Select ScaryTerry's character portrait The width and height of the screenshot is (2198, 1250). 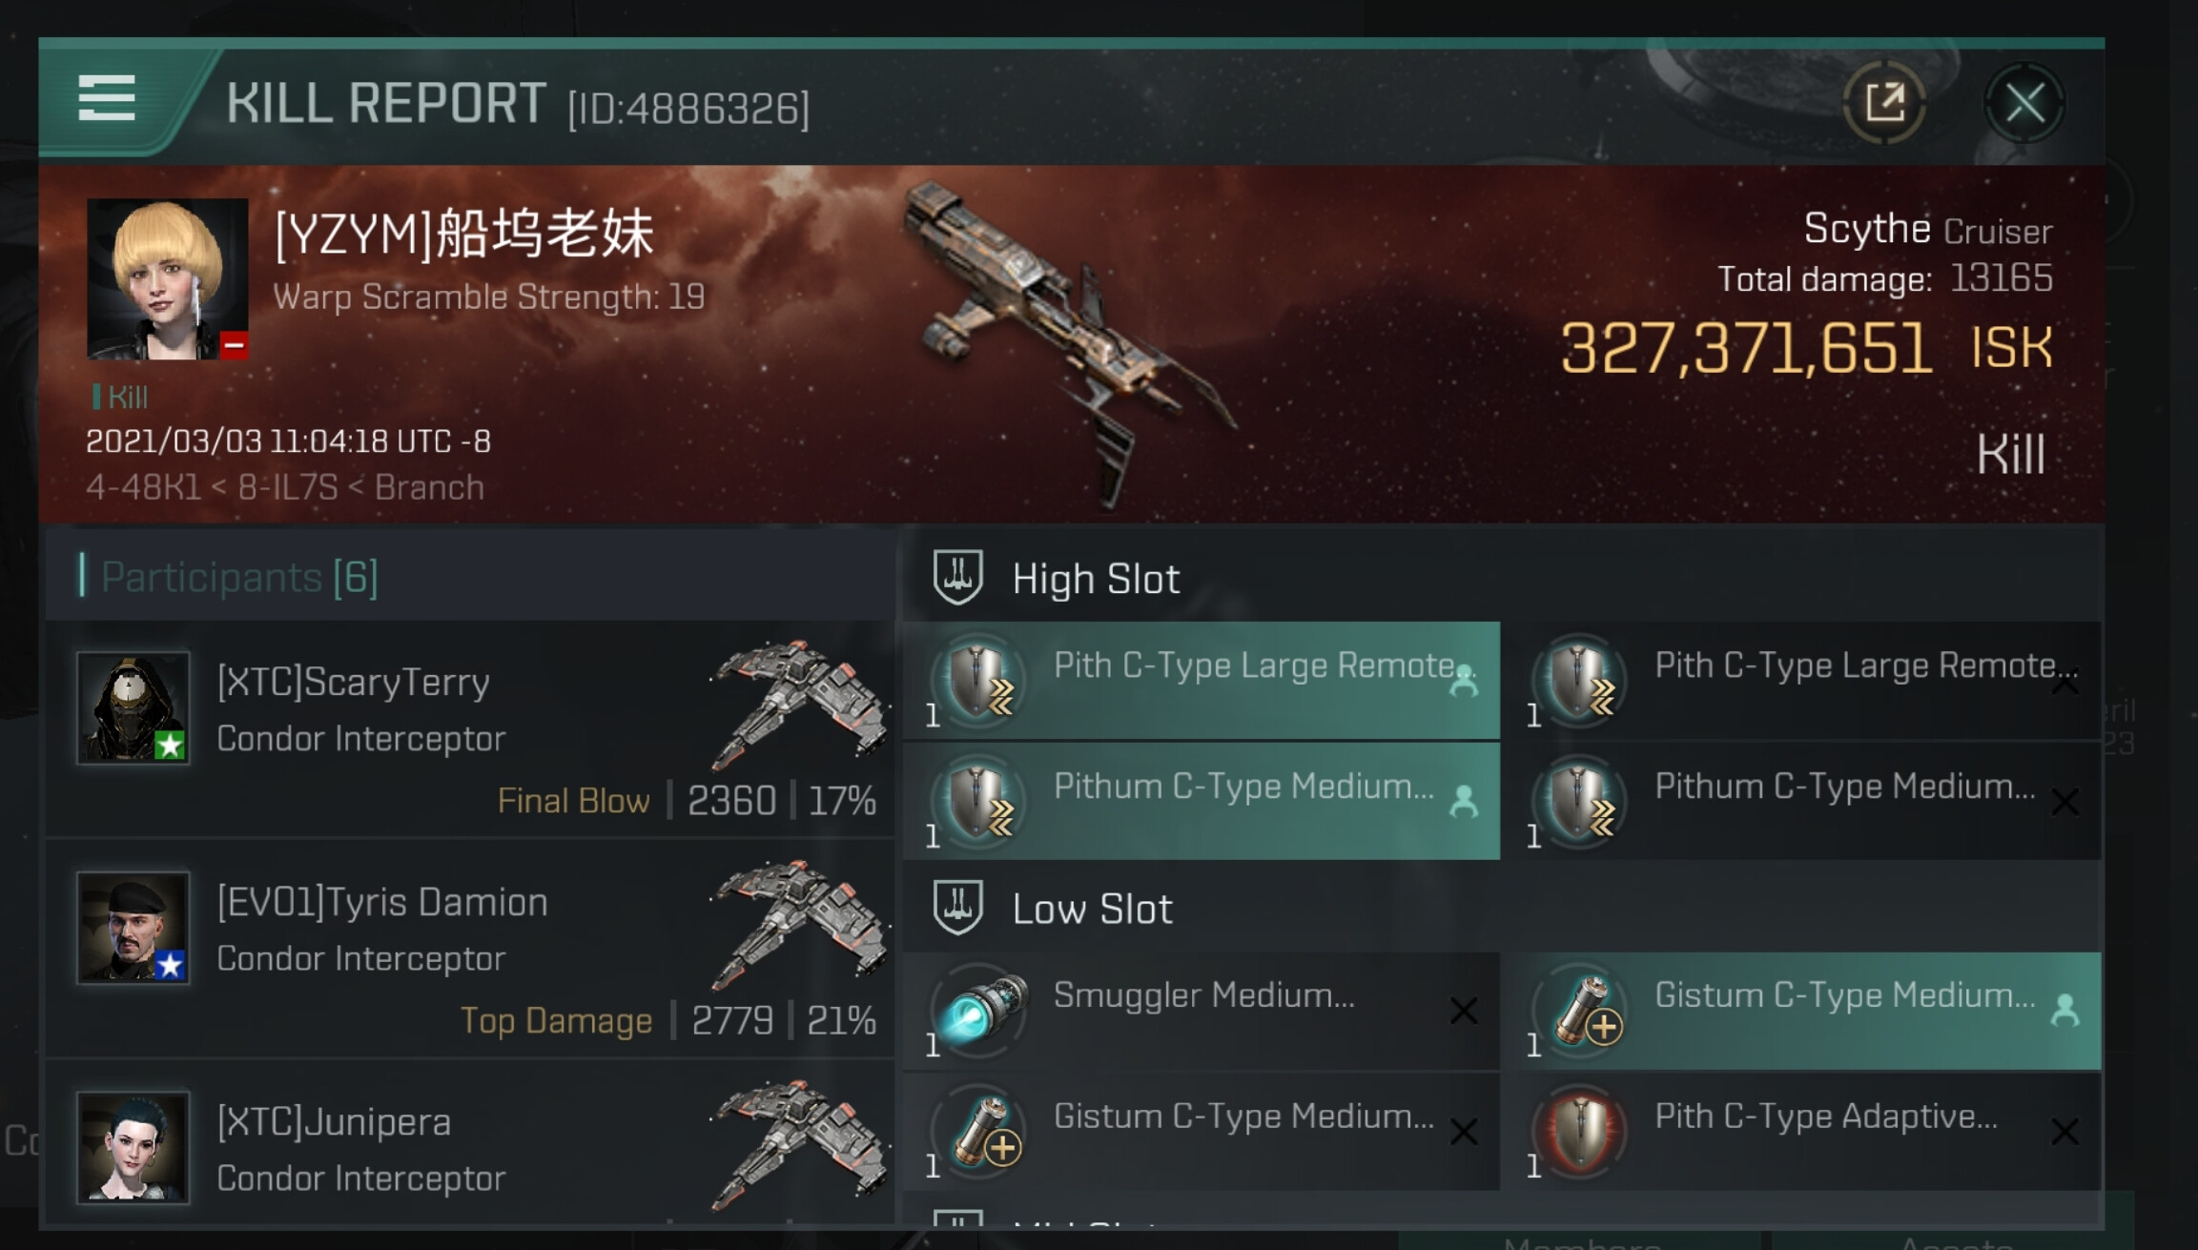[x=134, y=707]
